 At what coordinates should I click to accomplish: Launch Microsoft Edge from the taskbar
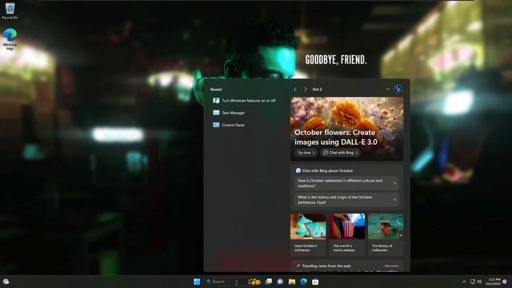(x=304, y=282)
